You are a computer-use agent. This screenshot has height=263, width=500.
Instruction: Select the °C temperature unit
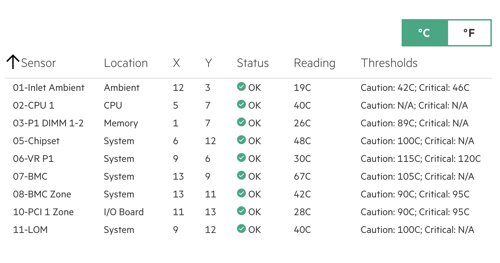point(424,33)
